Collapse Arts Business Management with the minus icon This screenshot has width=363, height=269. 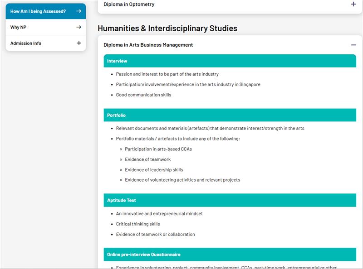(x=353, y=45)
